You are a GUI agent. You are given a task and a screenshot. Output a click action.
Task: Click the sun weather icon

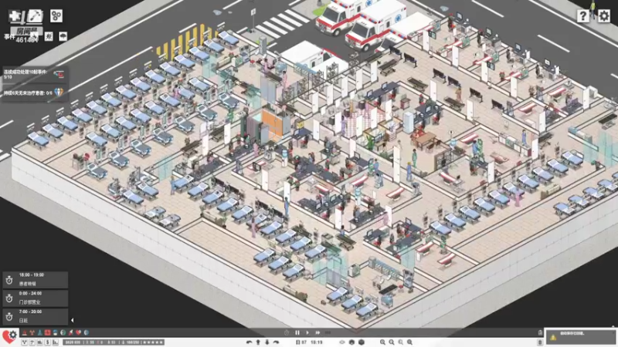tap(49, 36)
